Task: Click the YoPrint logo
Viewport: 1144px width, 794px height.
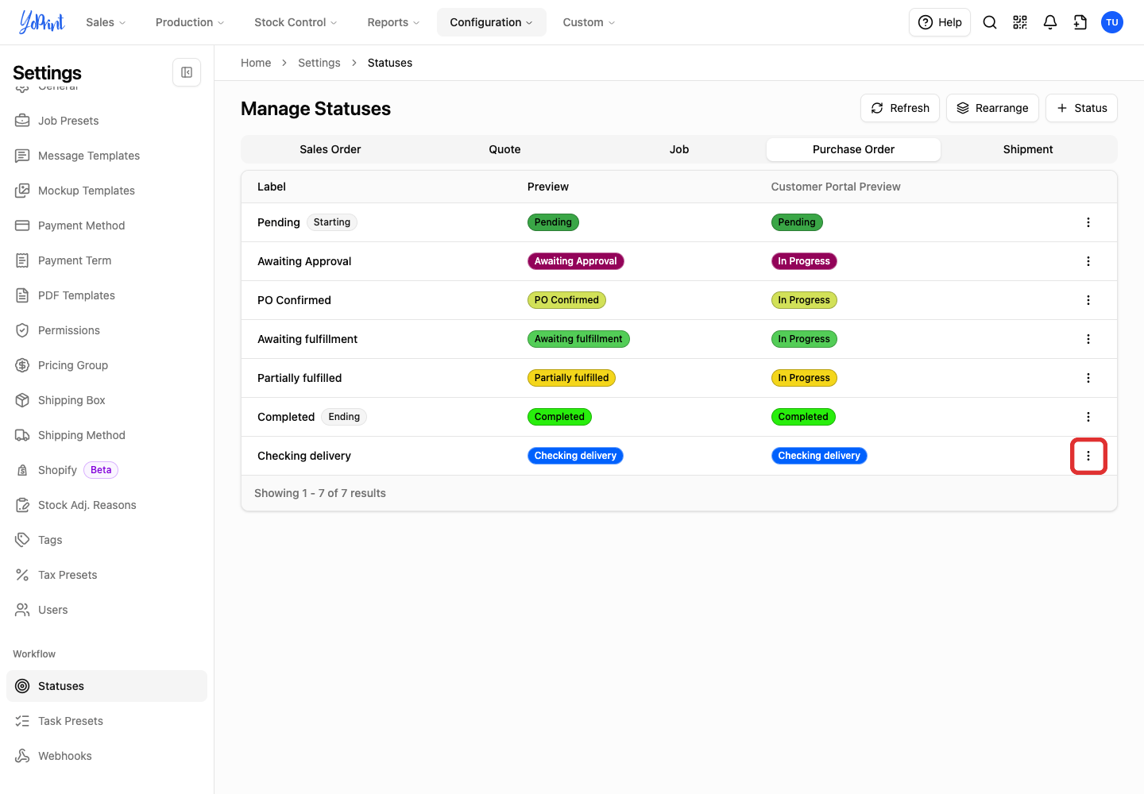Action: click(x=42, y=22)
